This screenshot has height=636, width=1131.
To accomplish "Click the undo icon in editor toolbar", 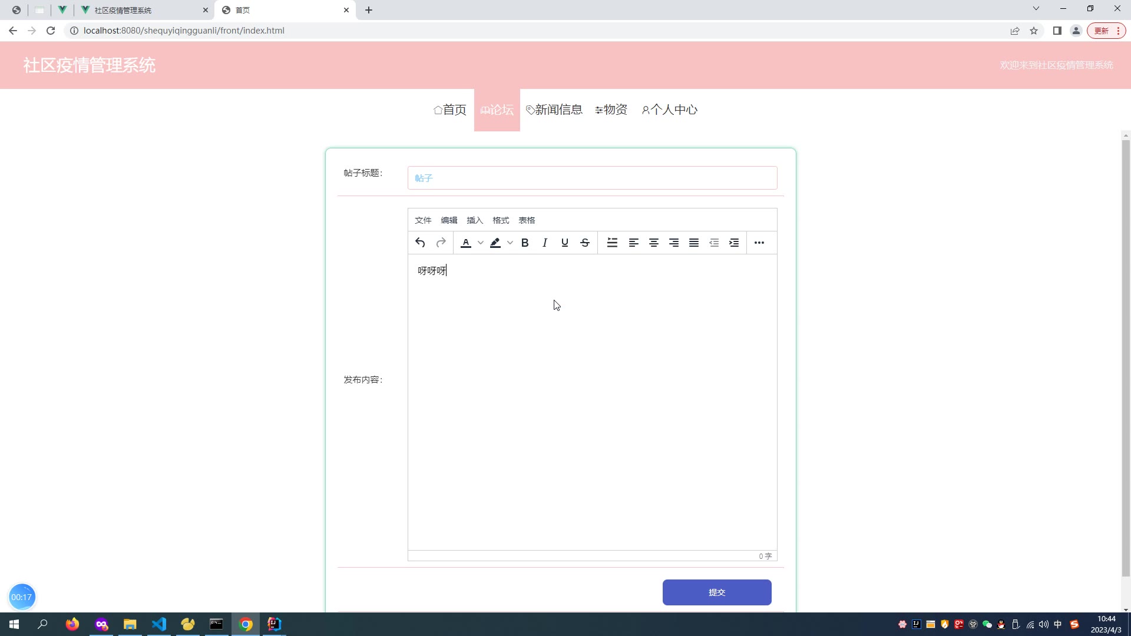I will tap(420, 243).
